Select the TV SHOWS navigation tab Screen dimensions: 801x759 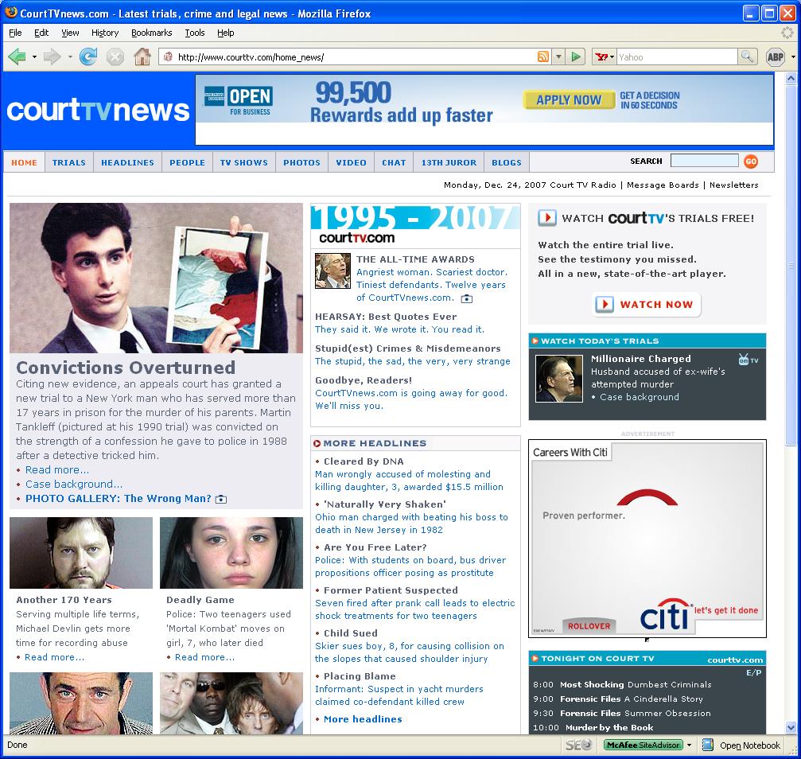[x=244, y=162]
